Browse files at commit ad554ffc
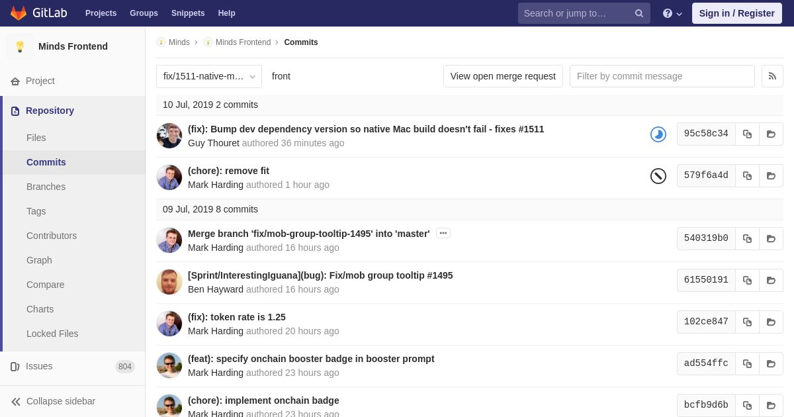 771,363
